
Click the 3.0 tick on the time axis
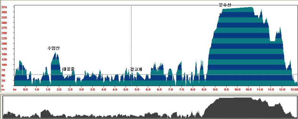click(x=81, y=89)
